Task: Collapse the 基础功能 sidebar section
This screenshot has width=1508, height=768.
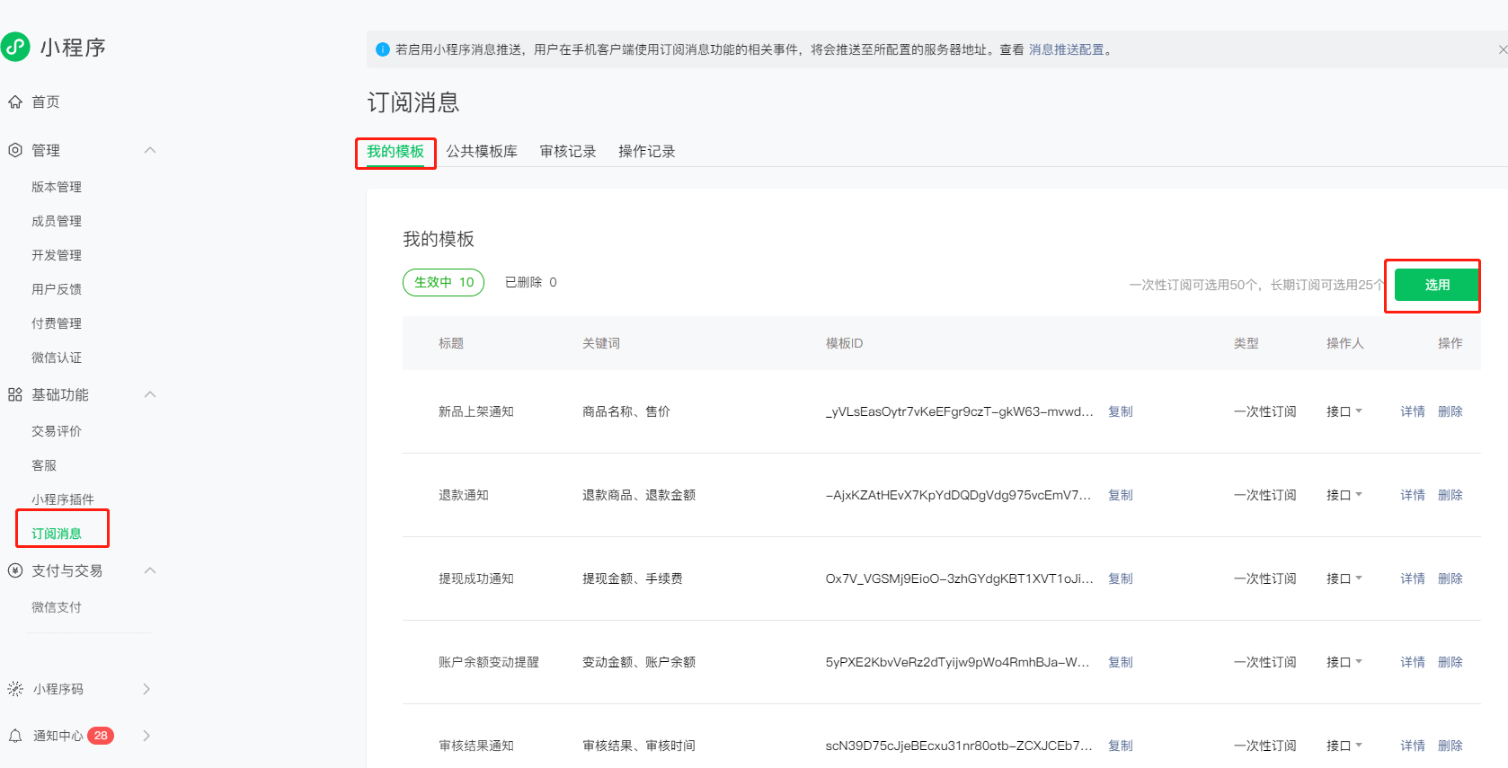Action: (150, 394)
